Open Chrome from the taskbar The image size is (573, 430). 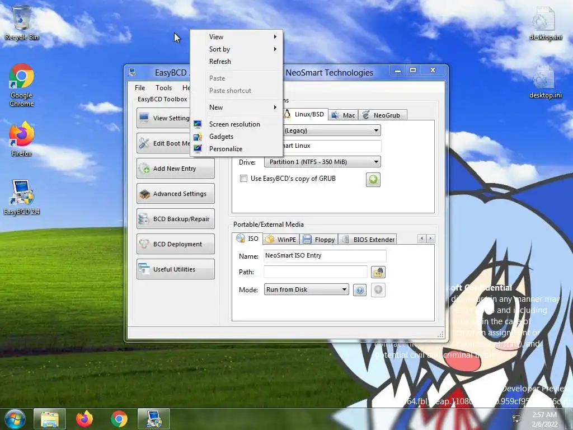pyautogui.click(x=119, y=419)
